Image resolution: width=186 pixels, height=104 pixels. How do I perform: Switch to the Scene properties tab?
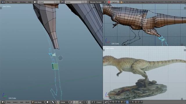point(116,102)
